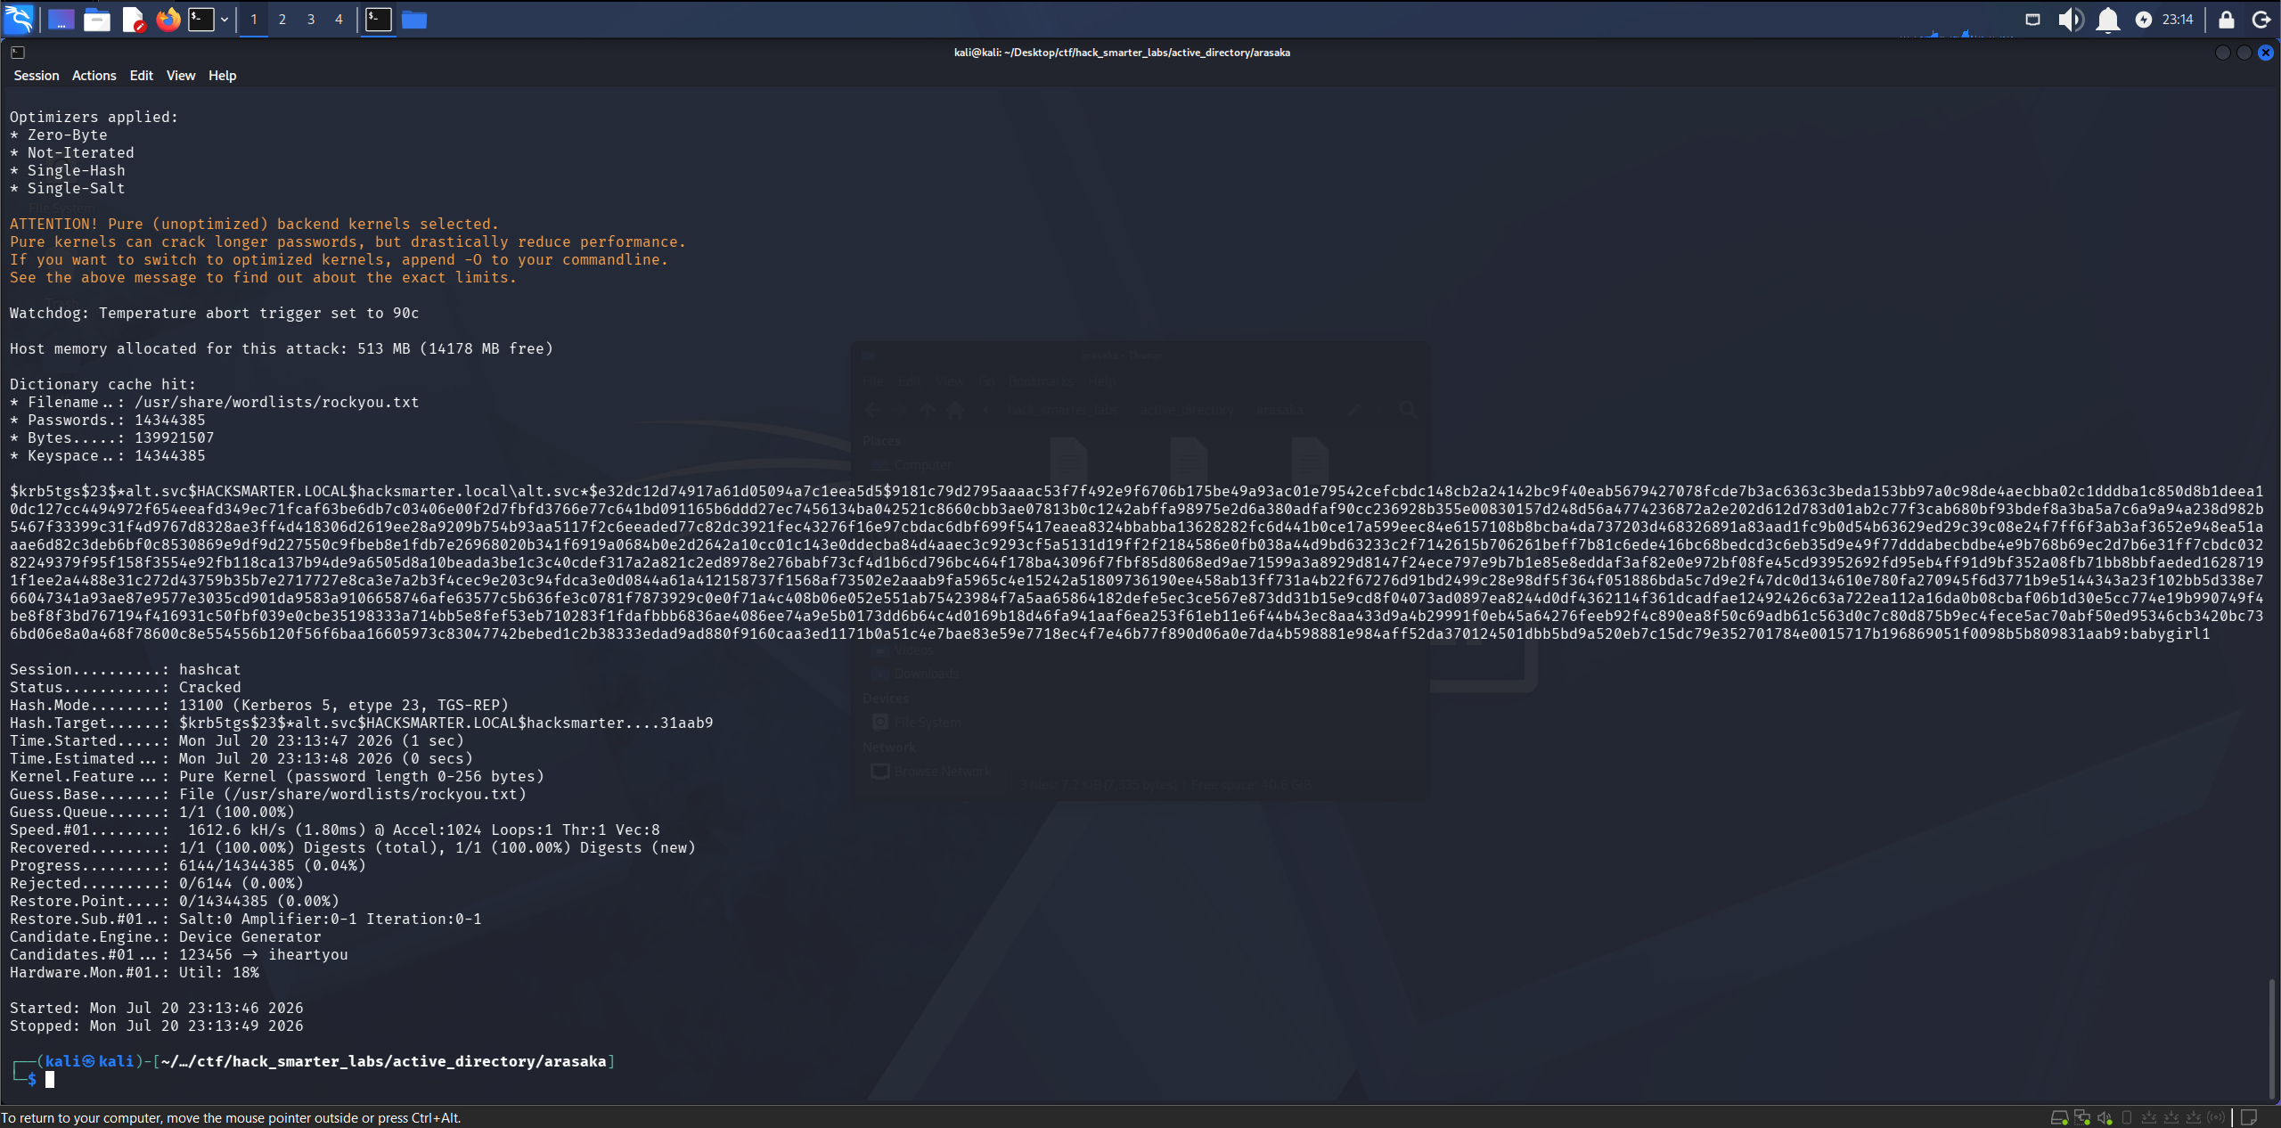
Task: Open the Session menu
Action: point(37,76)
